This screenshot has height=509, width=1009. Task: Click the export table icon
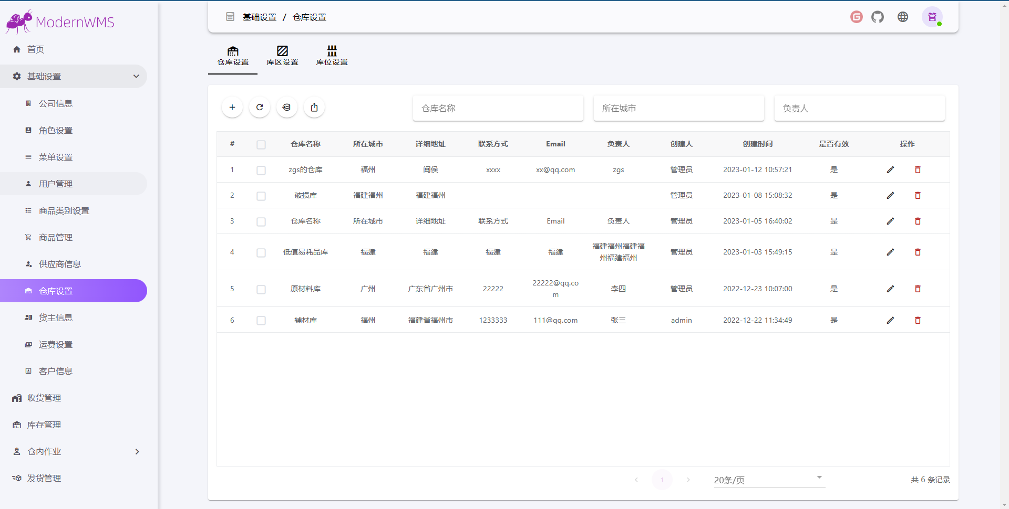click(314, 108)
